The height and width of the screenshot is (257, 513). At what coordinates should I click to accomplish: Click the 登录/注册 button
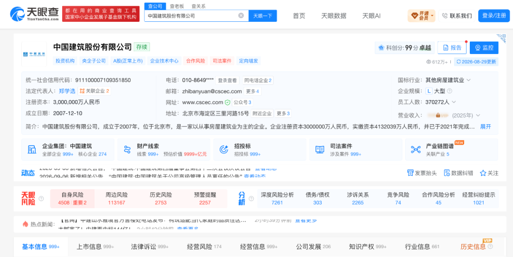click(494, 16)
